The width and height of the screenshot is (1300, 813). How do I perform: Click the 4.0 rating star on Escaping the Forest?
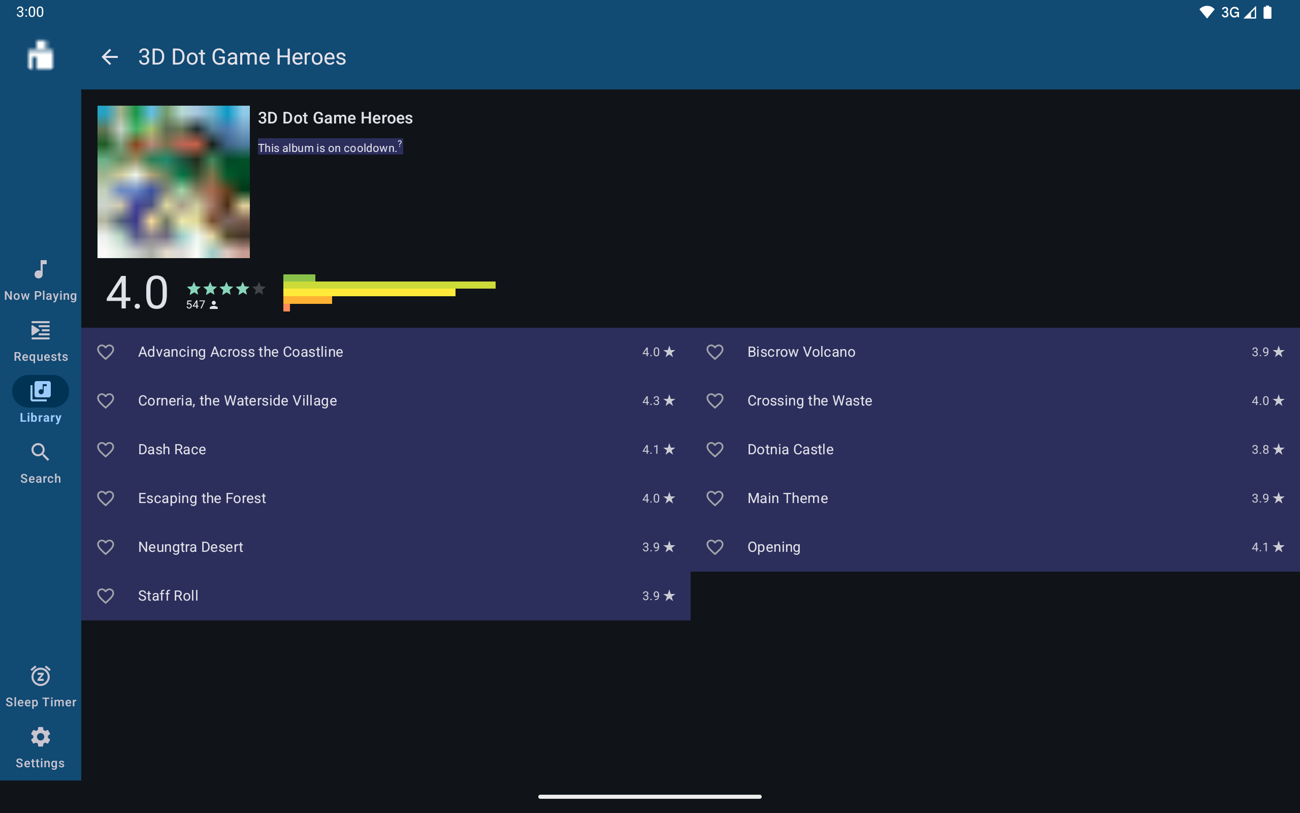(x=659, y=498)
